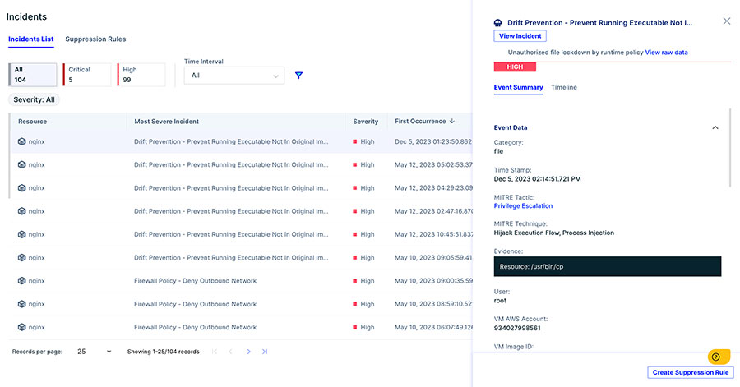Click nginx resource icon in 08:59:10 row
Image resolution: width=740 pixels, height=387 pixels.
(21, 304)
